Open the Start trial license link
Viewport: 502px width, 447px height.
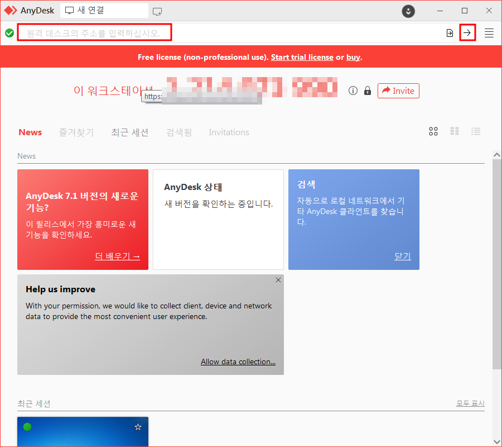302,56
